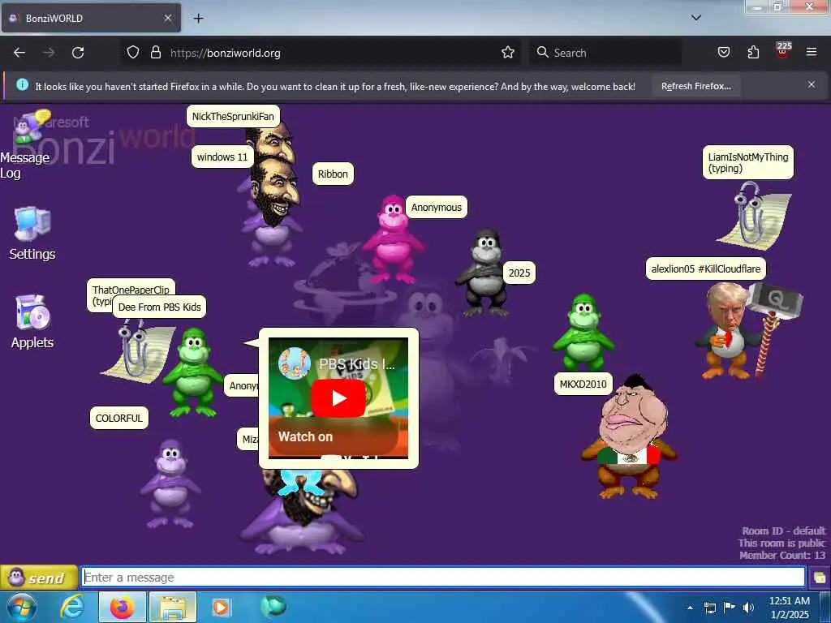Click the 2025 name tag

click(519, 273)
